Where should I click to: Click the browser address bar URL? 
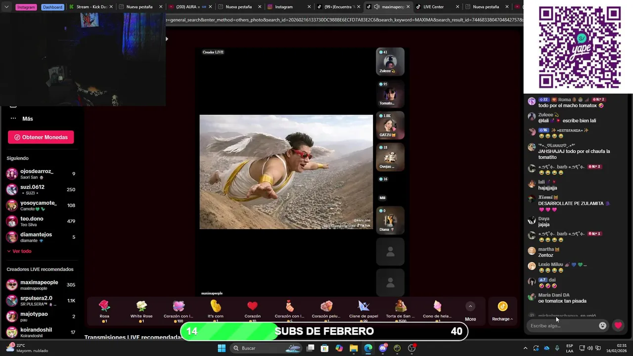click(x=344, y=20)
